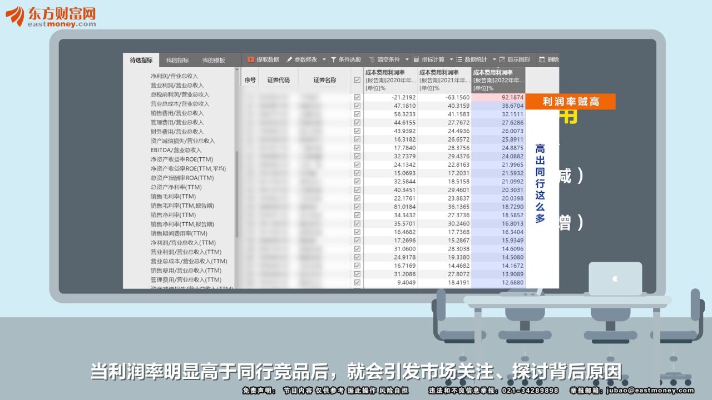Toggle checkbox for the 56.3233 row
Screen dimensions: 712x400
(x=357, y=114)
